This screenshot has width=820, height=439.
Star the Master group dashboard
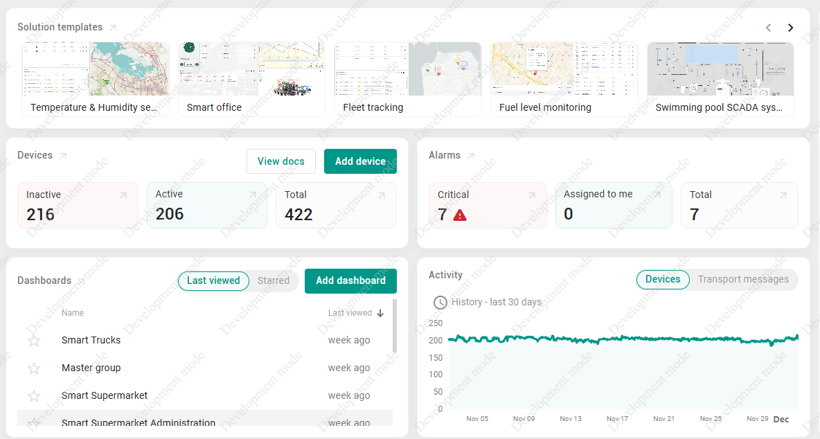[34, 368]
